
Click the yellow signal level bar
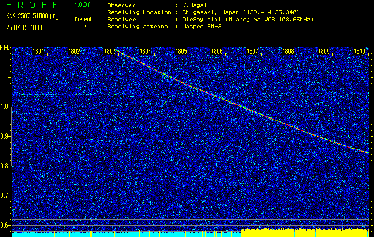pos(305,233)
